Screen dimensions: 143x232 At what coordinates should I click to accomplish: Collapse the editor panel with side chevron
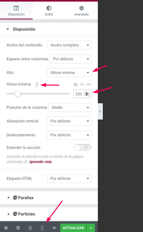[x=100, y=111]
